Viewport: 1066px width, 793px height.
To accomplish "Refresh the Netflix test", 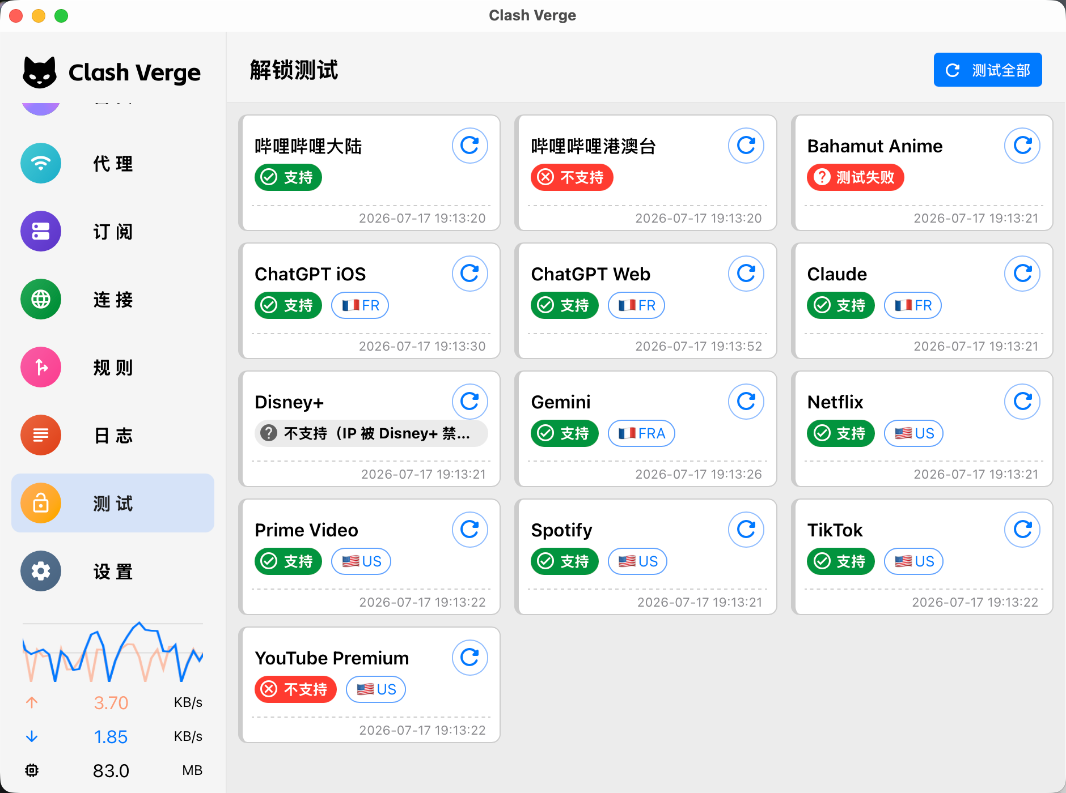I will click(1022, 402).
